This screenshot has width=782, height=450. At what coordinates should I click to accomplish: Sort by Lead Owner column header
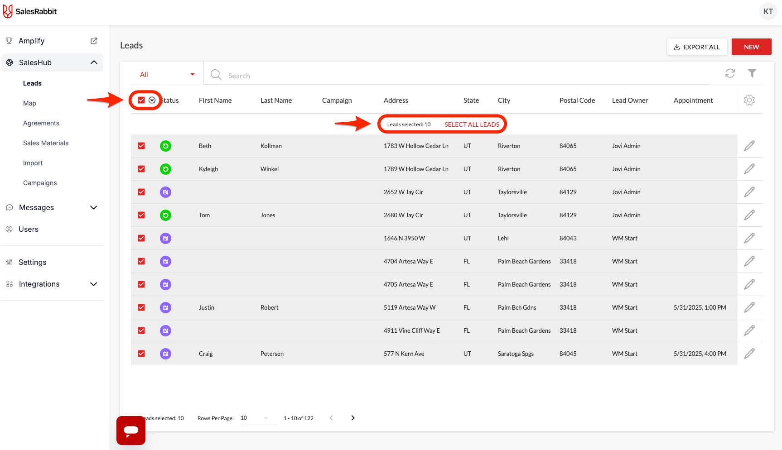630,101
